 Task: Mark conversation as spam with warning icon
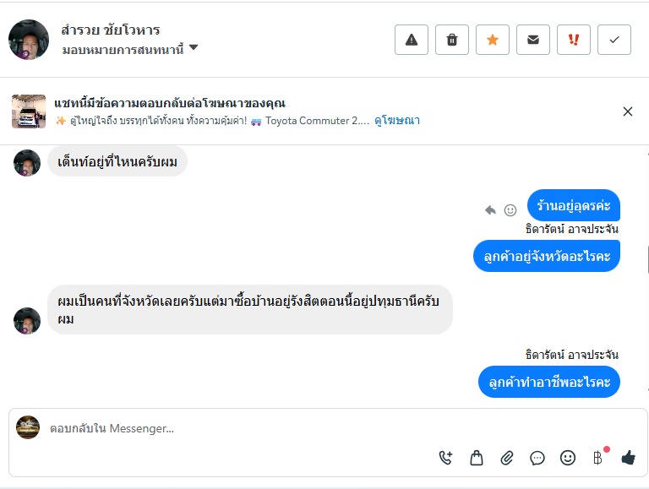click(x=412, y=40)
